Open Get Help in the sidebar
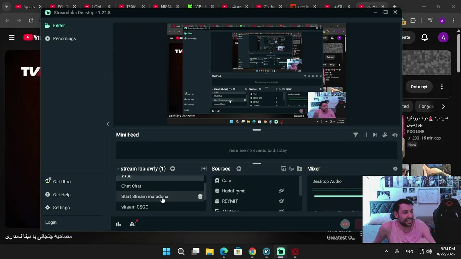Viewport: 461px width, 259px height. pos(58,195)
